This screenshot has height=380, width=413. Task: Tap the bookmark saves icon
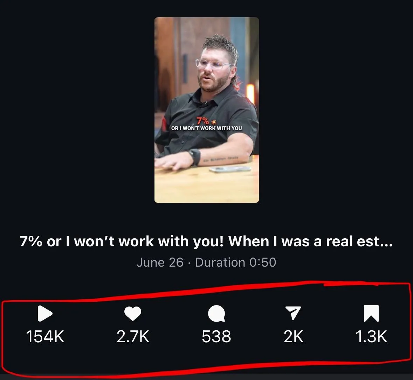(371, 314)
